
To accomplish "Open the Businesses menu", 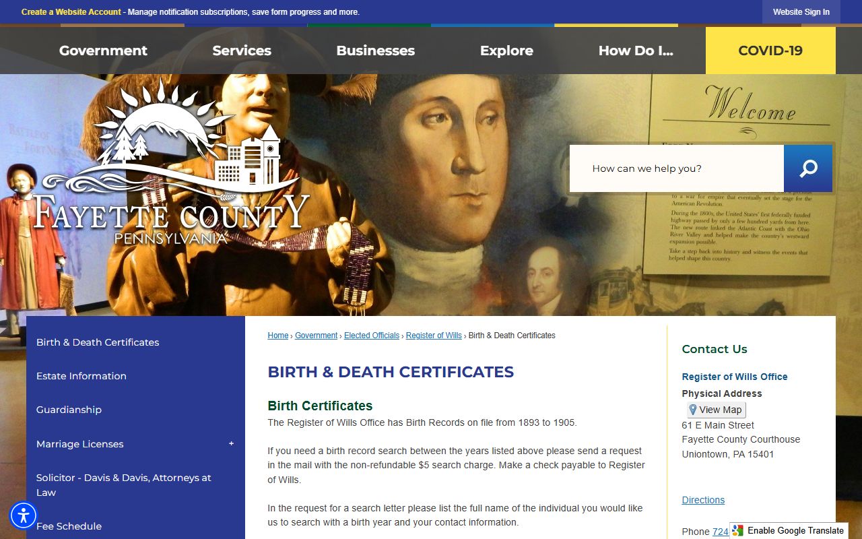I will (x=375, y=51).
